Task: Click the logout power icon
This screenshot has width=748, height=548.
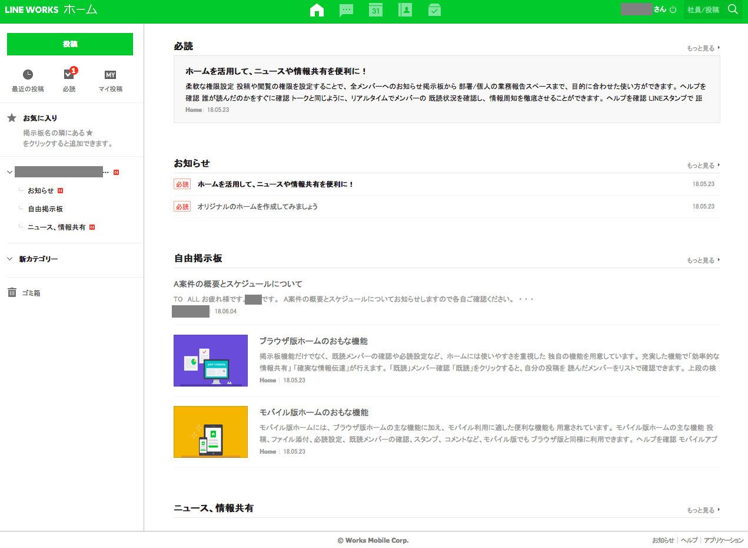Action: coord(673,10)
